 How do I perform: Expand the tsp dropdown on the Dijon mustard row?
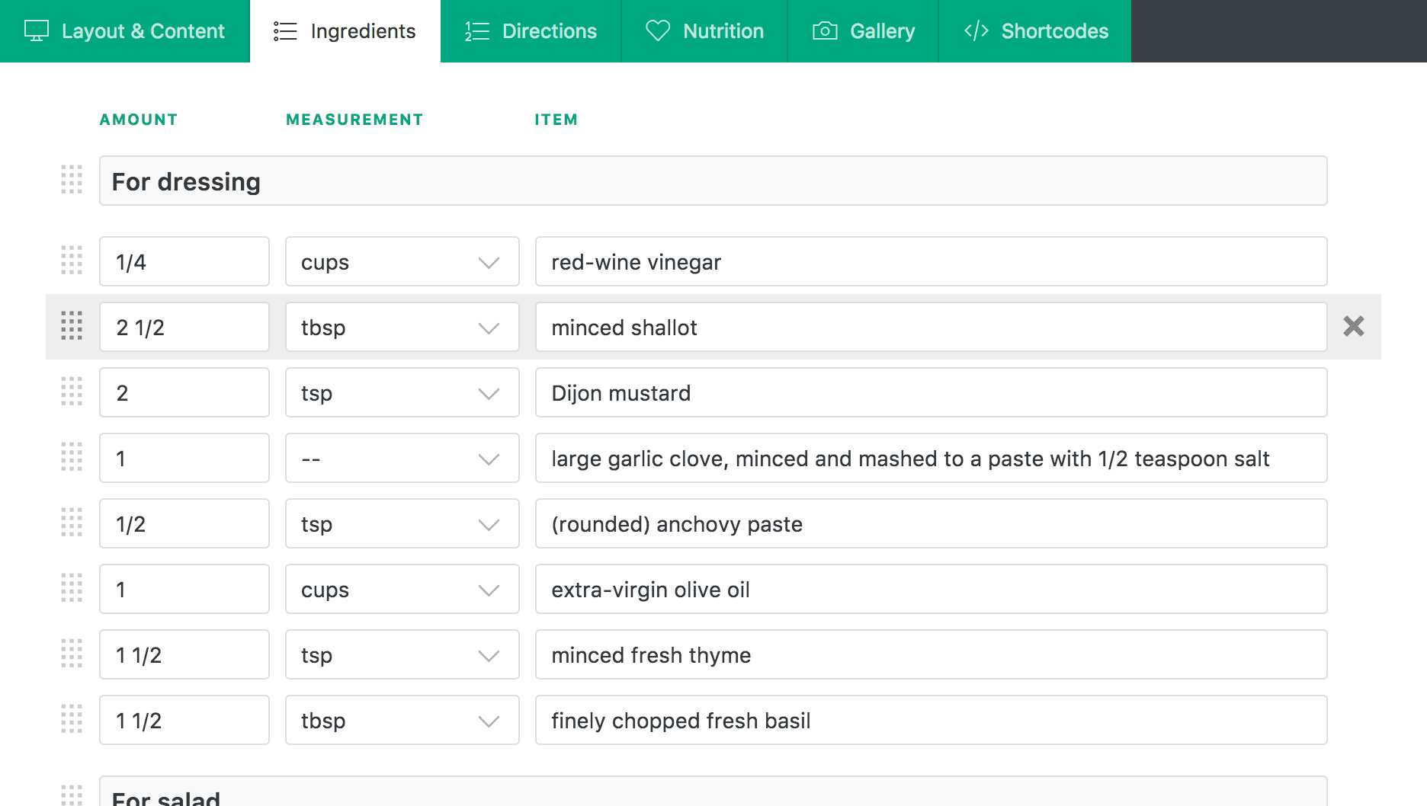click(x=488, y=392)
